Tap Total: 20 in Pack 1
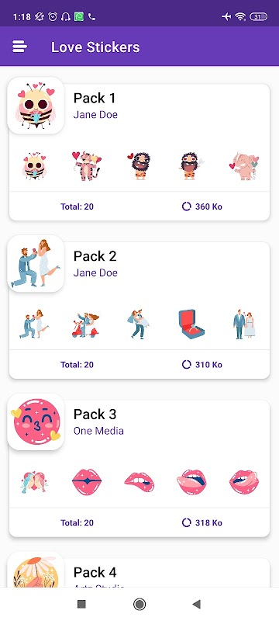The image size is (279, 621). click(77, 206)
